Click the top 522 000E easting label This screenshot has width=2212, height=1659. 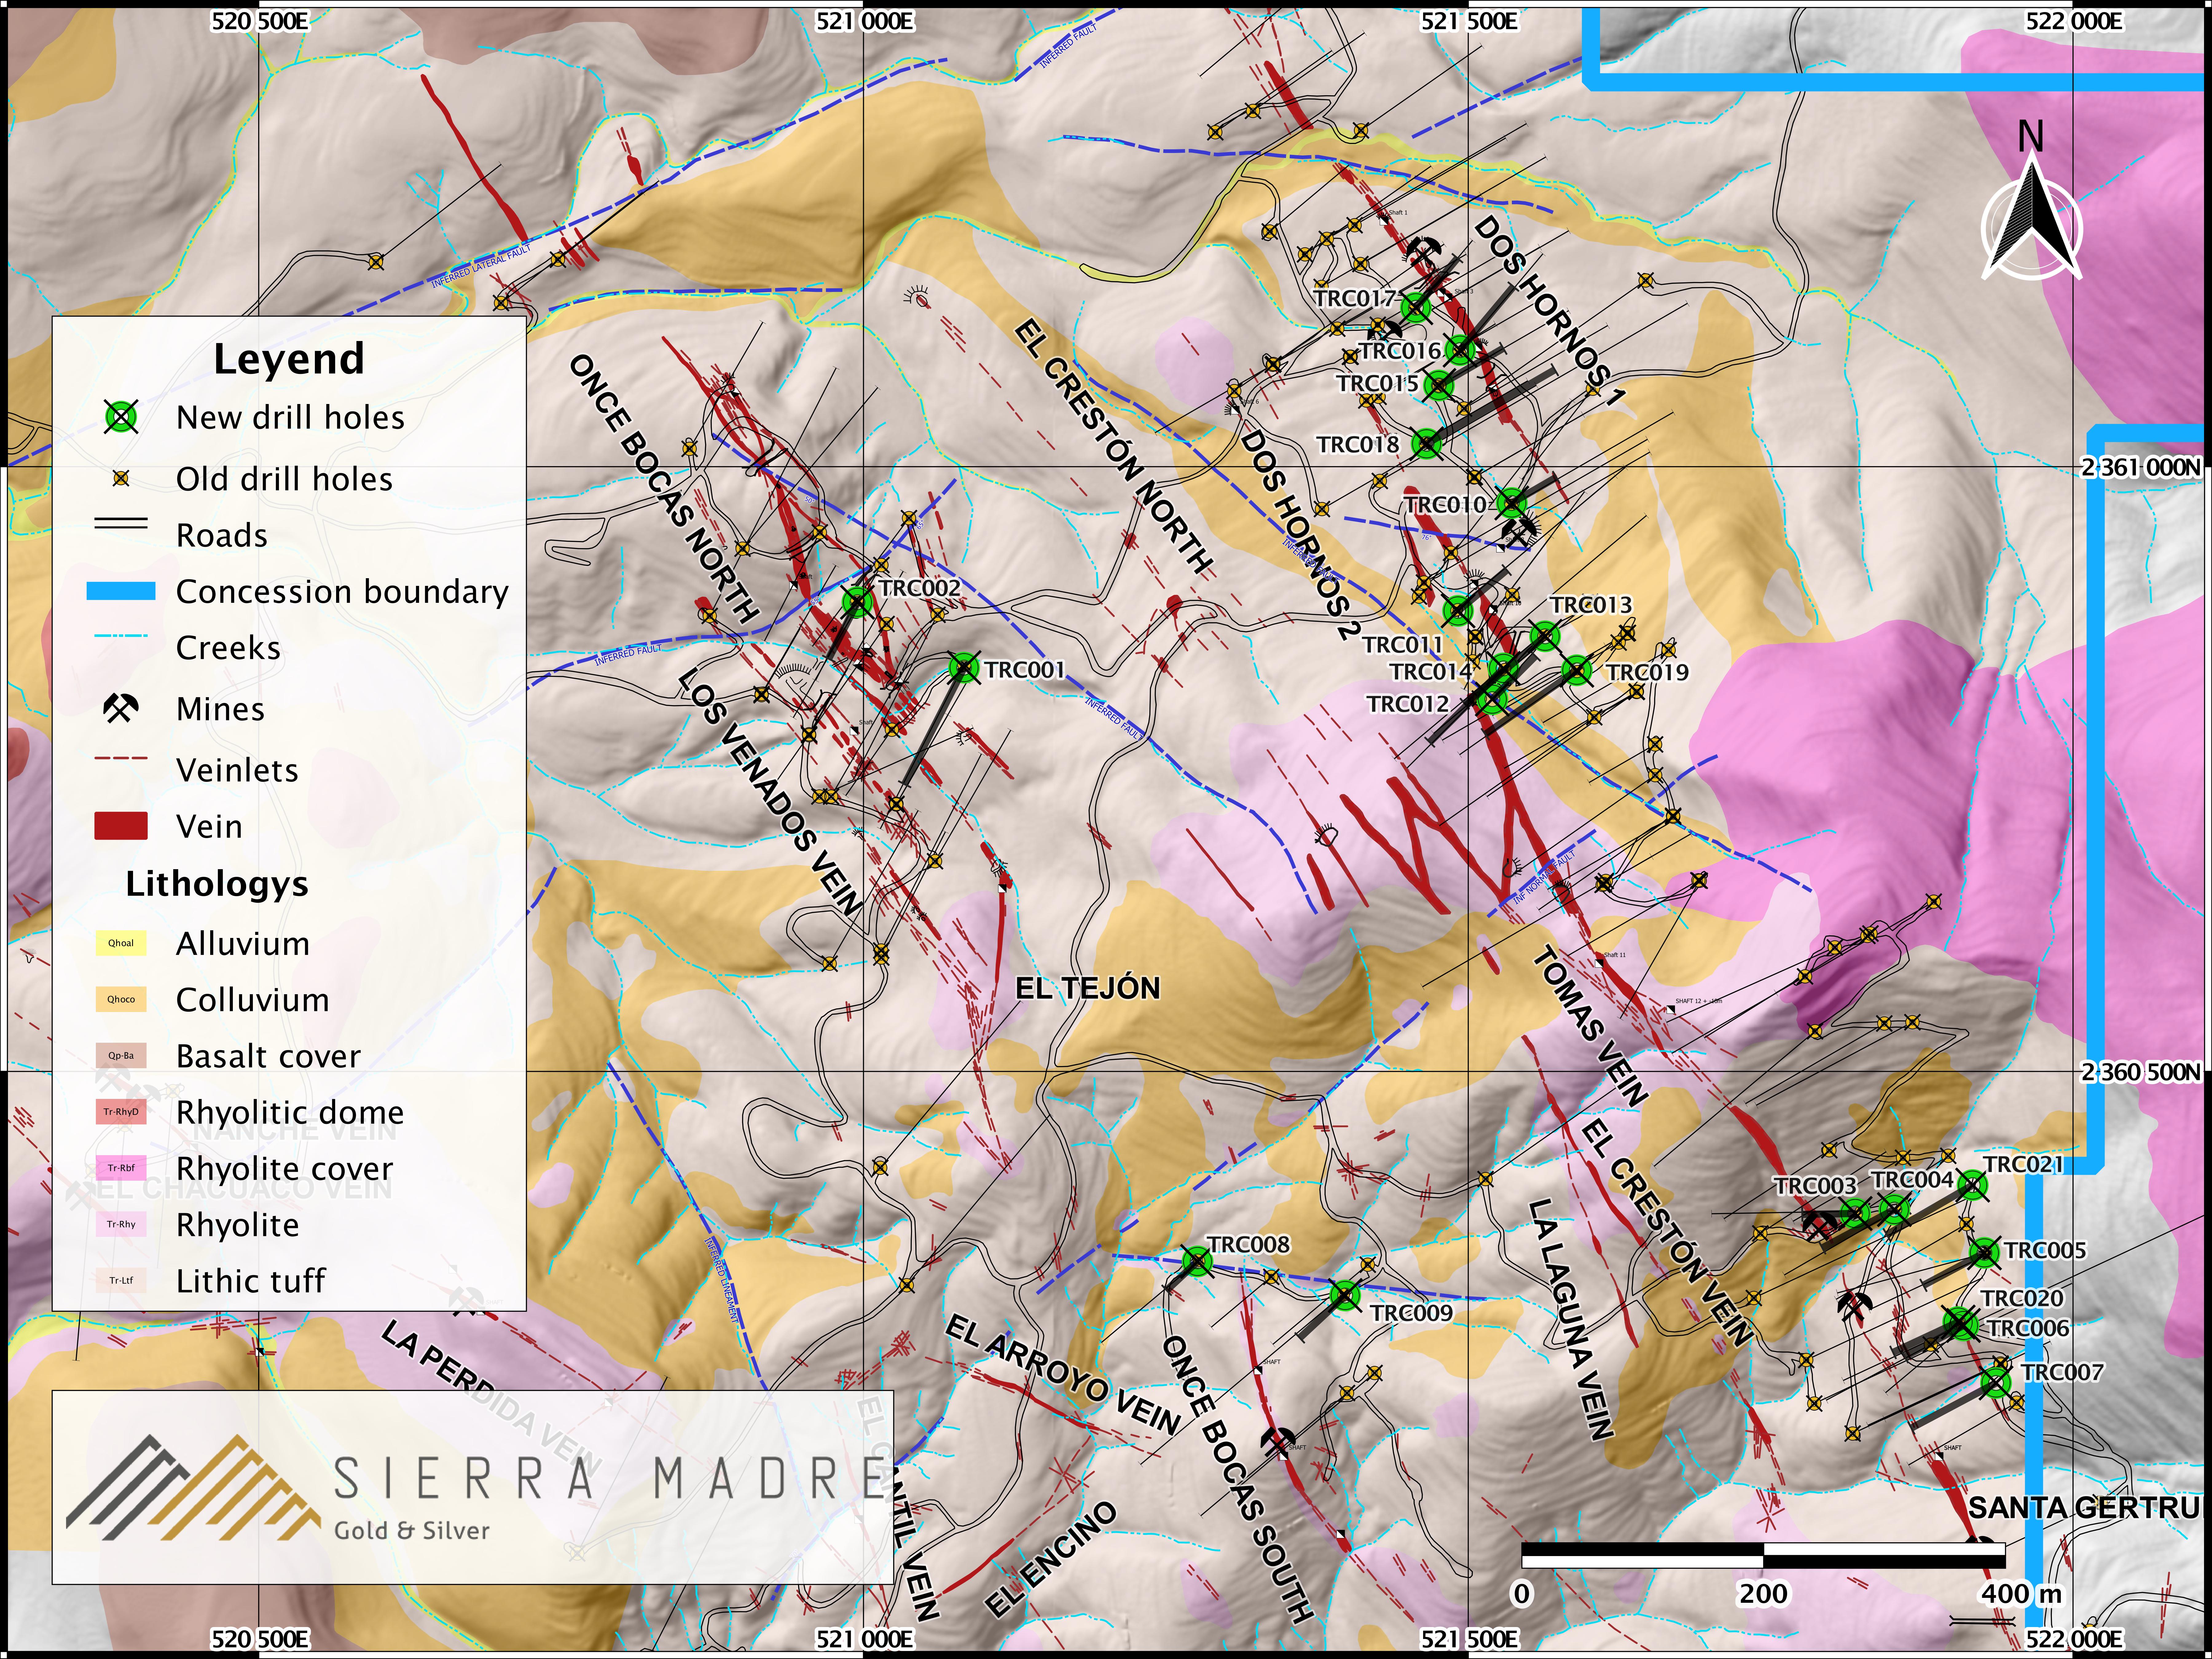[2074, 21]
